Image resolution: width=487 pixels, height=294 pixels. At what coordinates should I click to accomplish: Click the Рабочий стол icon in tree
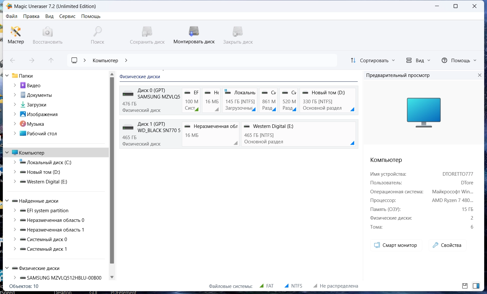pyautogui.click(x=23, y=133)
